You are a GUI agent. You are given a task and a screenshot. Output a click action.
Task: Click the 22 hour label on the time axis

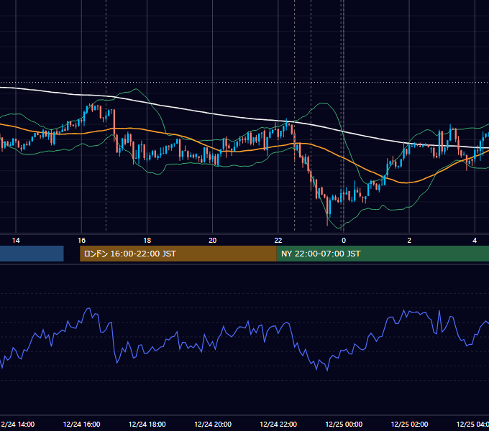click(278, 241)
